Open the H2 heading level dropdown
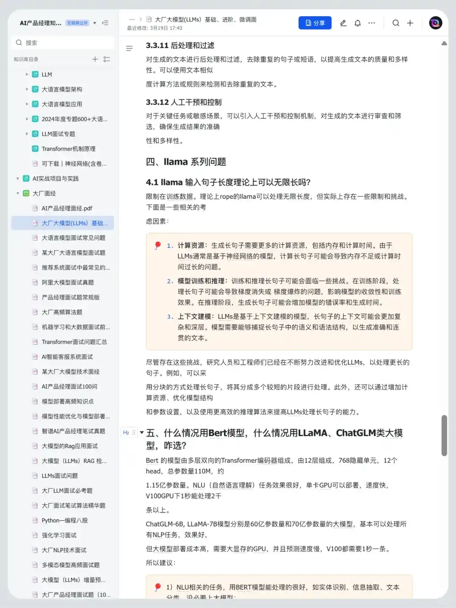Screen dimensions: 456x608 (127, 432)
